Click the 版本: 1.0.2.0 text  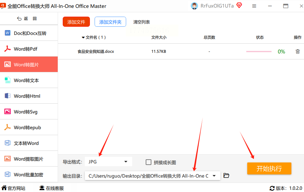(289, 188)
